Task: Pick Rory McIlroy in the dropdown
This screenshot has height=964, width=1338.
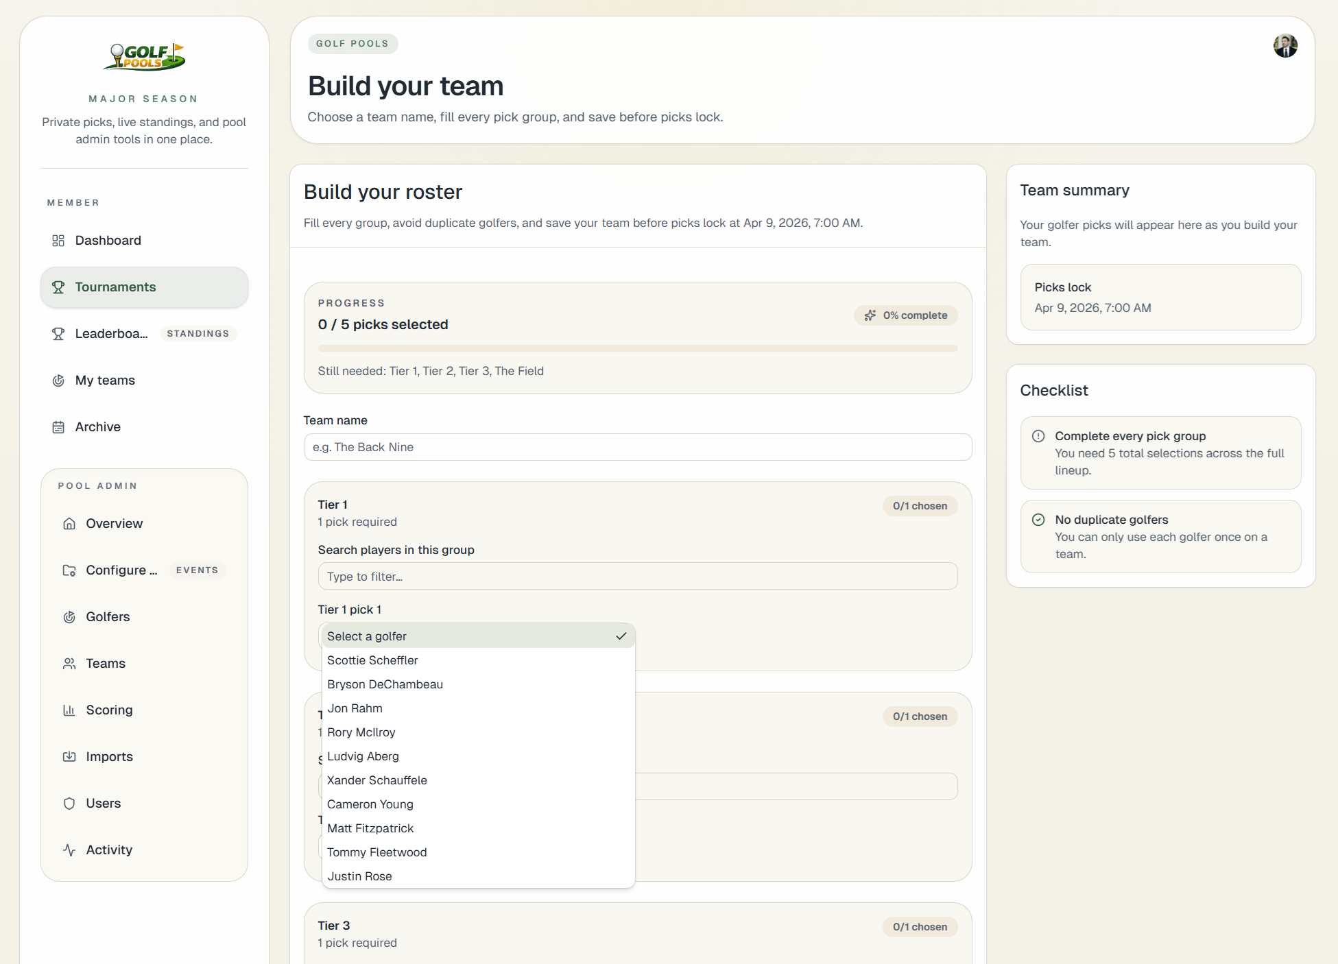Action: coord(361,732)
